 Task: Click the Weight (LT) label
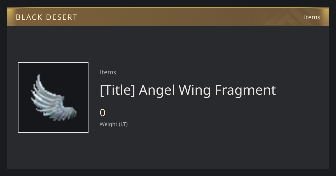point(114,124)
